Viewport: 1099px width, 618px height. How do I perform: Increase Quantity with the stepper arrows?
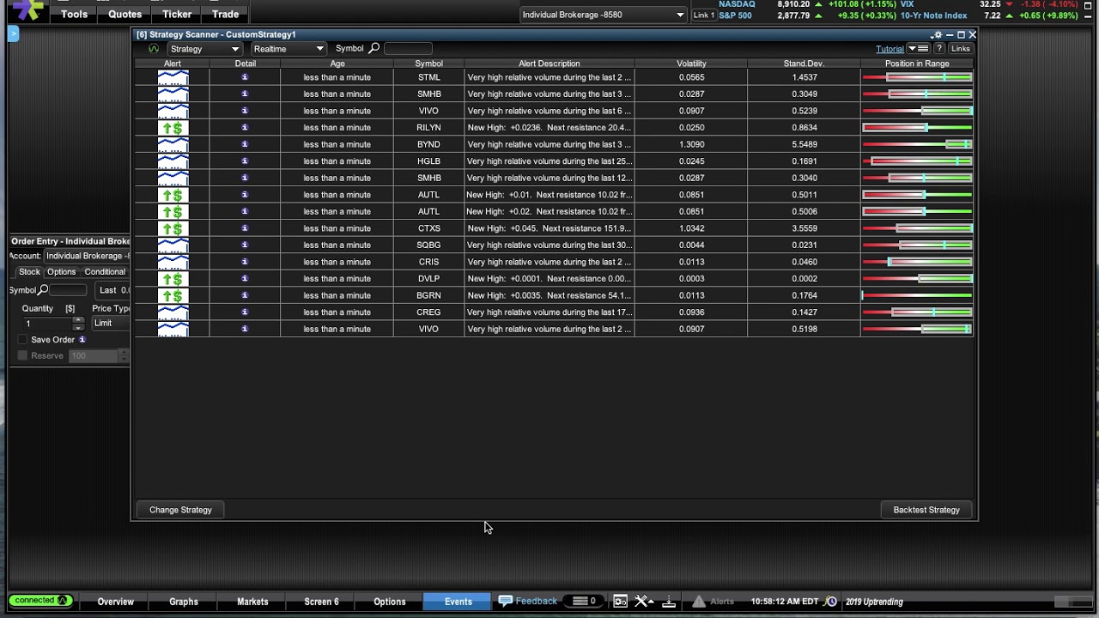pyautogui.click(x=78, y=320)
